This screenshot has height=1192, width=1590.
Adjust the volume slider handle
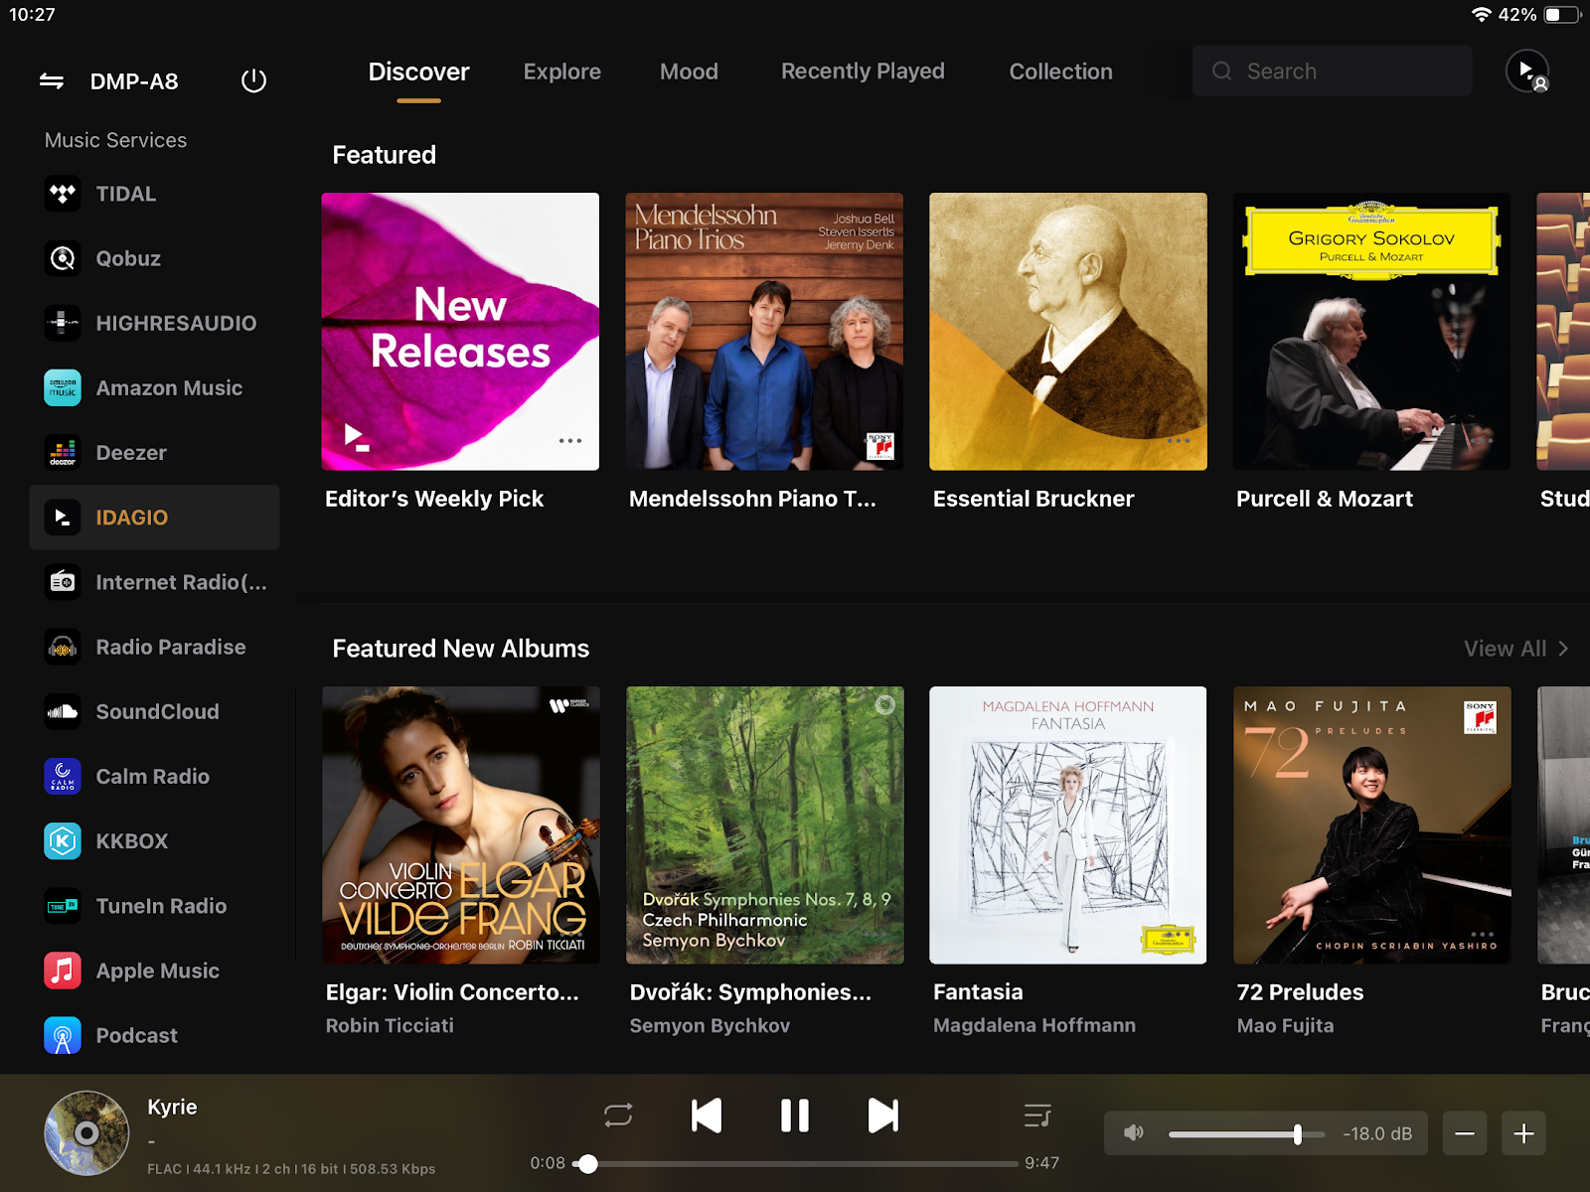(x=1298, y=1133)
